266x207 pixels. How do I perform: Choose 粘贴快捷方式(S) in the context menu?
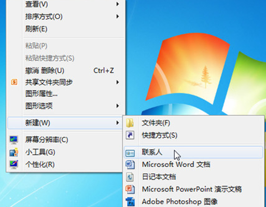tap(65, 58)
